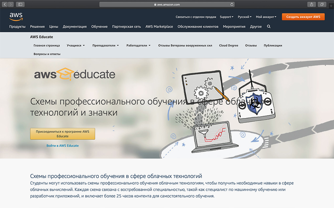Click the lower heading Схемы профессионального обучения в сфере облачных технологий
334x208 pixels.
[x=116, y=176]
